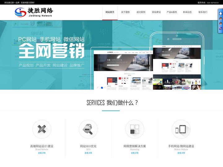Click the 网络营销解决方案 title
223x167 pixels.
135,146
